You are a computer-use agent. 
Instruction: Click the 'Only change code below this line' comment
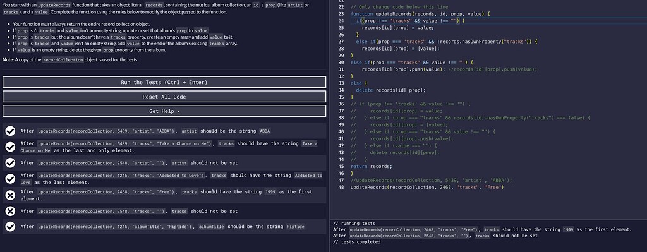click(x=399, y=7)
